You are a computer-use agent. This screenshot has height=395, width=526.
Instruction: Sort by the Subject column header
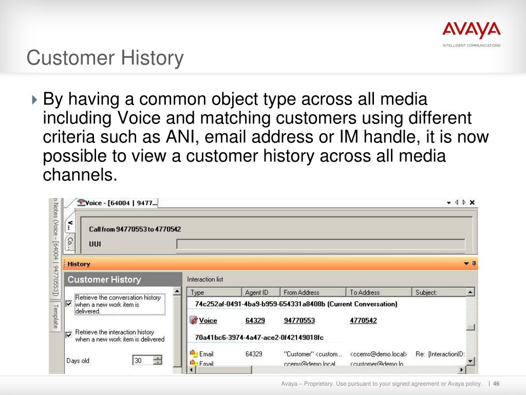tap(439, 292)
